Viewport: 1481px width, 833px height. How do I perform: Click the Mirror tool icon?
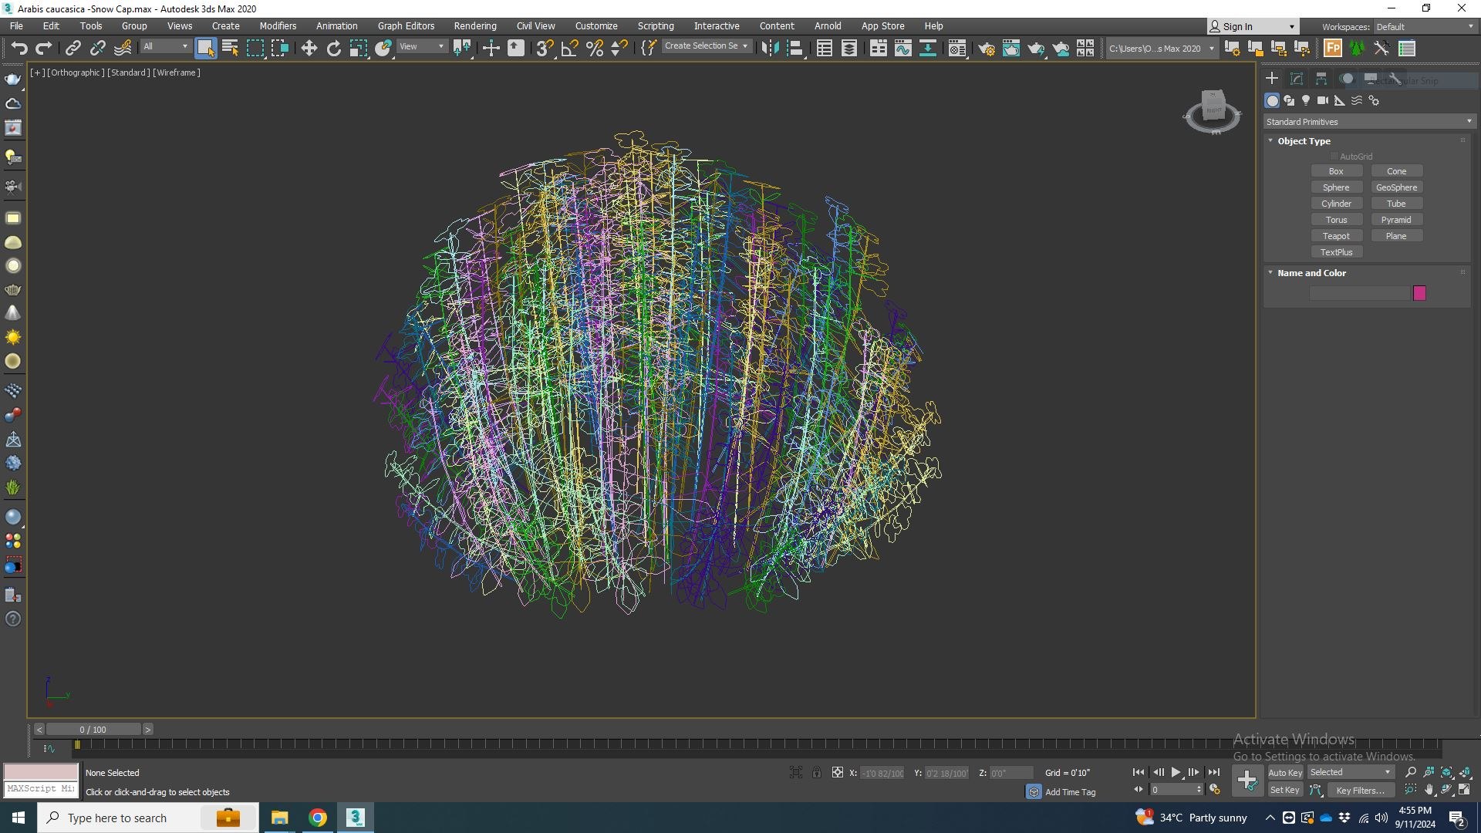click(770, 49)
